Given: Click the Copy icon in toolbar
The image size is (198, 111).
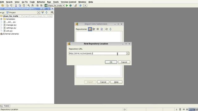Looking at the screenshot, I should pyautogui.click(x=20, y=6).
